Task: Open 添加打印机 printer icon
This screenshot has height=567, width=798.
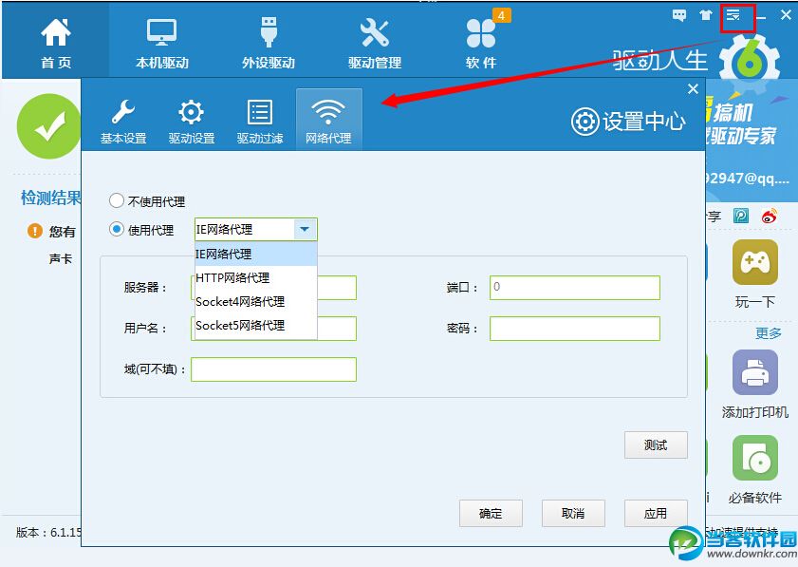Action: coord(754,372)
